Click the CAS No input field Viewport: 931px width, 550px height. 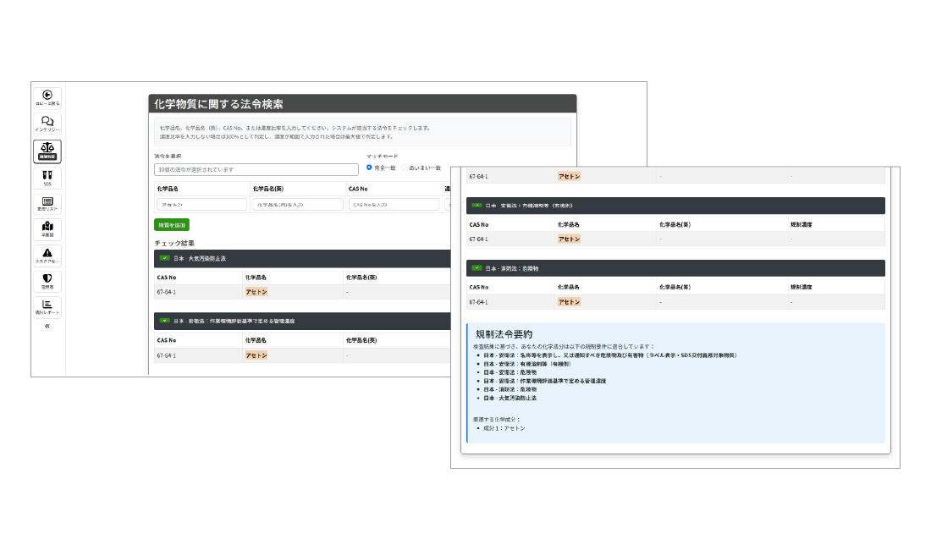coord(392,205)
